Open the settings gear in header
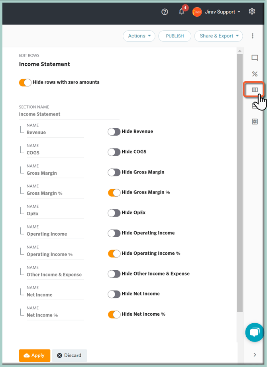This screenshot has width=267, height=367. pos(252,12)
